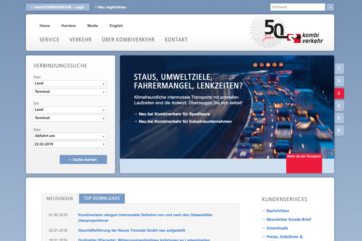Screen dimensions: 362x241
Task: Switch to slide 2 of the banner
Action: click(339, 81)
